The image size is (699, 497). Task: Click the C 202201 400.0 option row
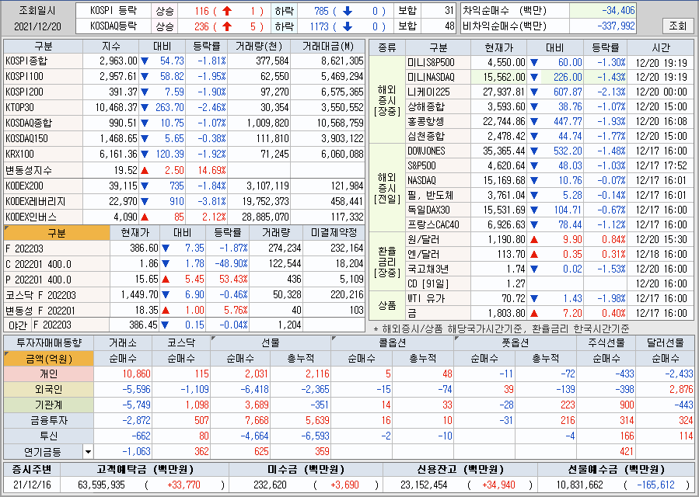184,263
